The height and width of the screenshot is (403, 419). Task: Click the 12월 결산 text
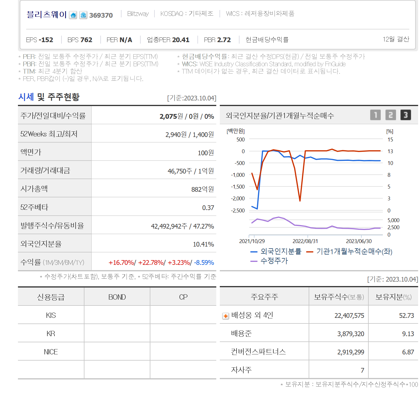(x=396, y=39)
